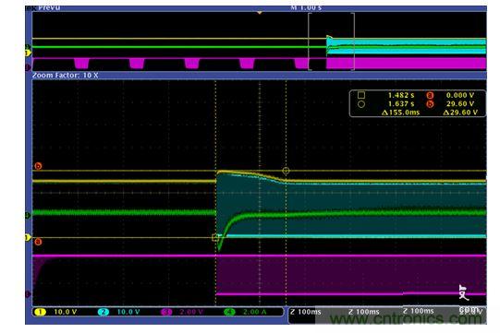Click the circle cursor marker on the waveform
The image size is (500, 333).
tap(286, 171)
